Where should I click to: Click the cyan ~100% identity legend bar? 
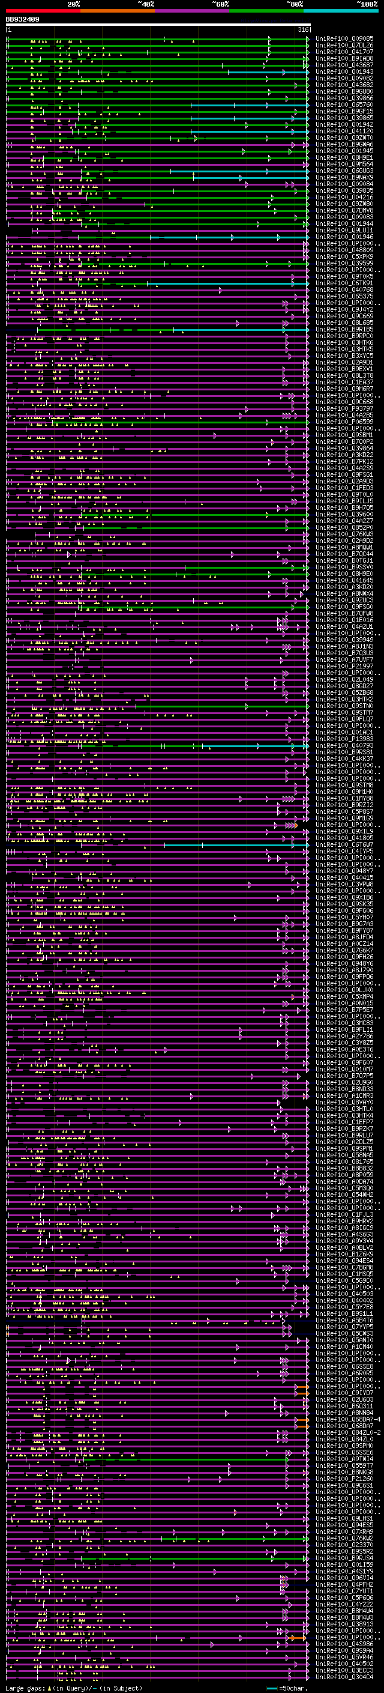click(x=341, y=11)
